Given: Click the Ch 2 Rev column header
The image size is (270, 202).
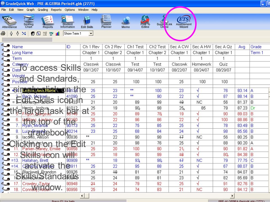Looking at the screenshot, I should (113, 47).
